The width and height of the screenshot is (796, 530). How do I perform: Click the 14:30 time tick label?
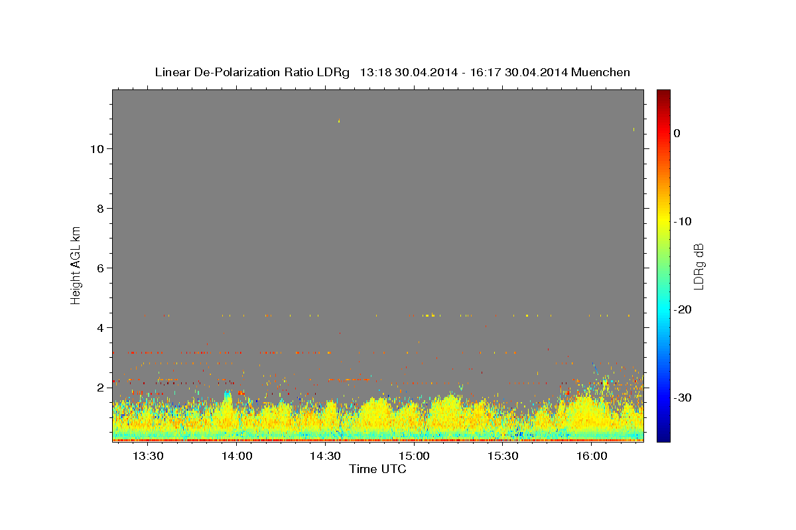(326, 456)
